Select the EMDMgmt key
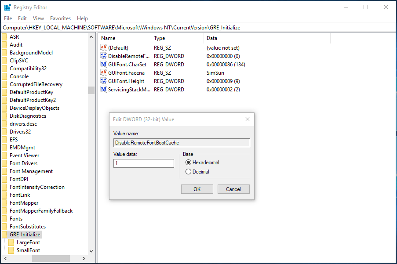This screenshot has width=397, height=264. point(22,148)
